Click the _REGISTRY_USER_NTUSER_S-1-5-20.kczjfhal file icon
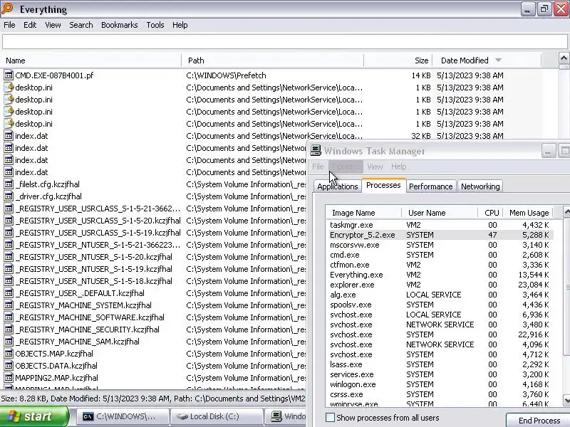 pyautogui.click(x=9, y=257)
